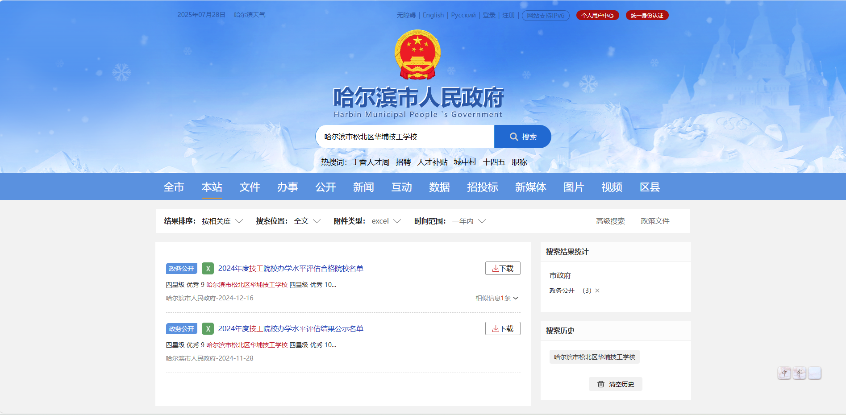The width and height of the screenshot is (846, 415).
Task: Remove the 政务公开 (3) filter
Action: coord(597,290)
